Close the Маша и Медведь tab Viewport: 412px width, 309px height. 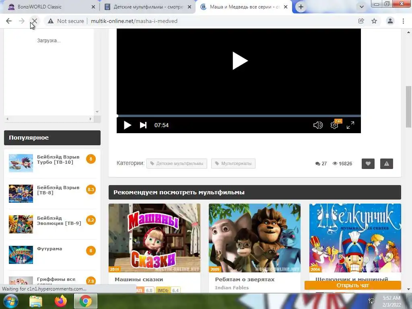(286, 7)
